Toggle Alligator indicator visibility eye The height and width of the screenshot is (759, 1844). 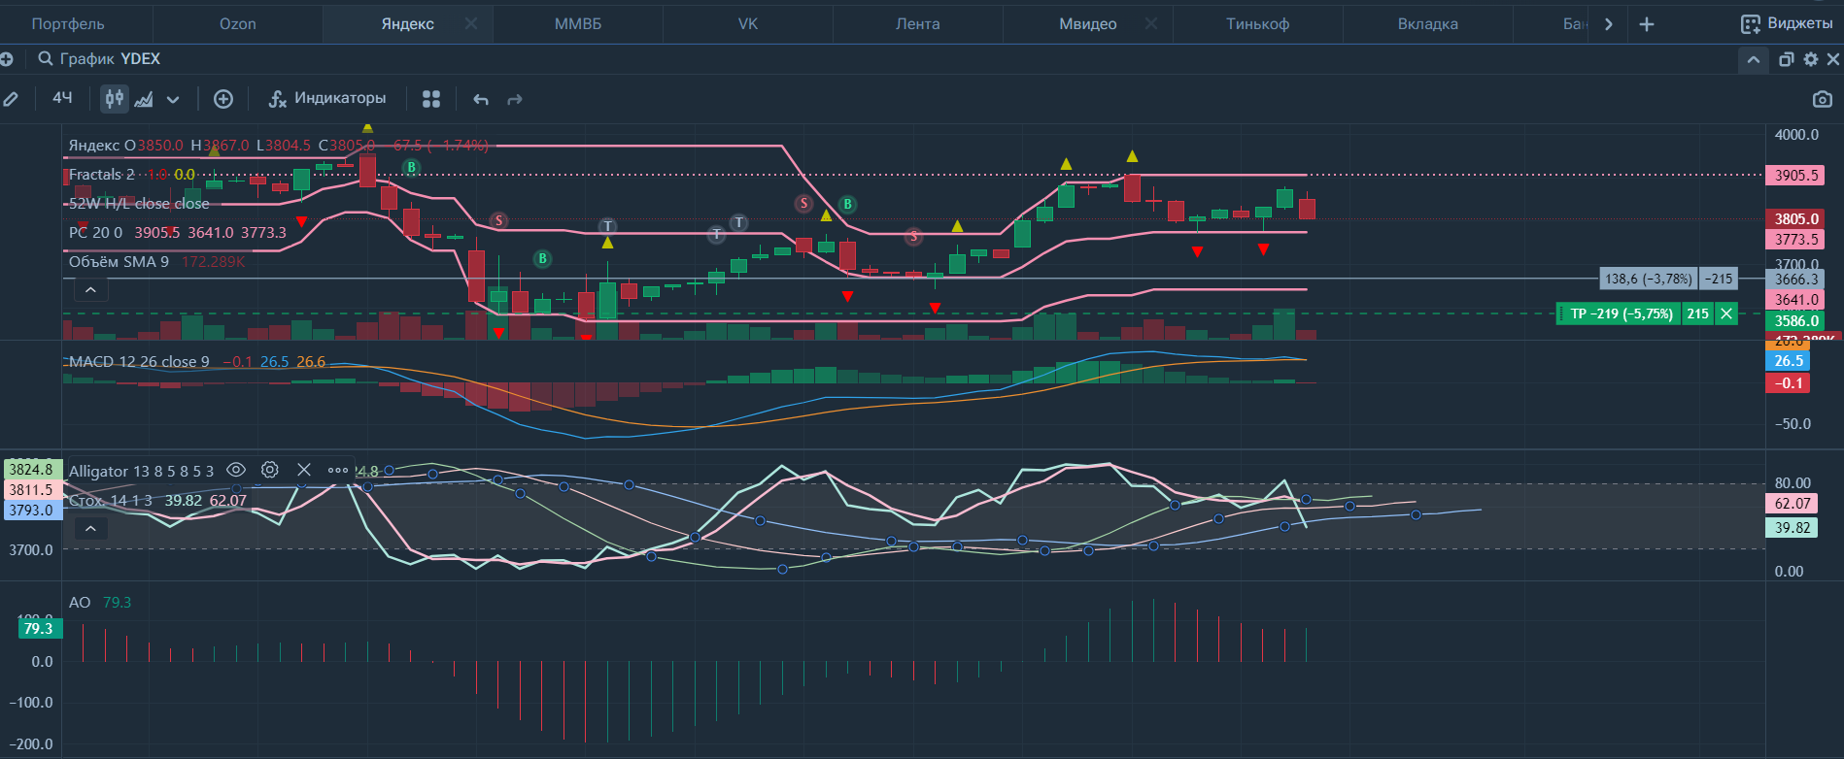click(236, 470)
